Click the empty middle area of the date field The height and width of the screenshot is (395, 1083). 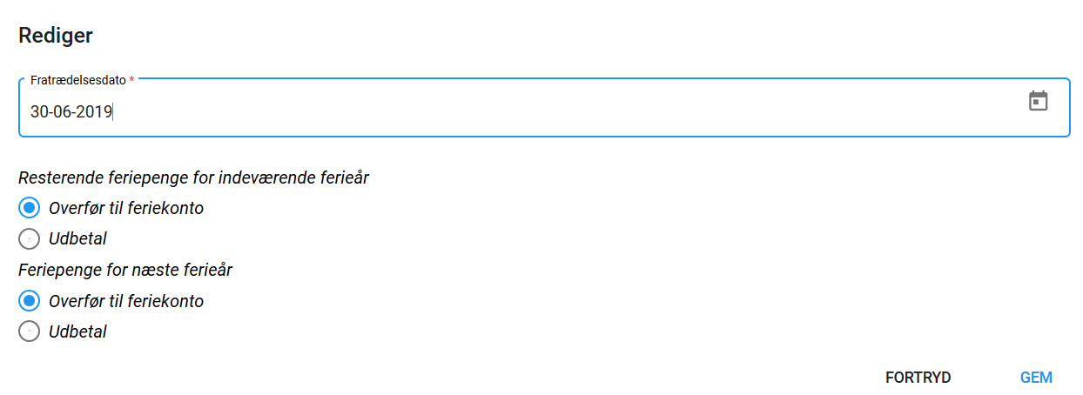(566, 111)
